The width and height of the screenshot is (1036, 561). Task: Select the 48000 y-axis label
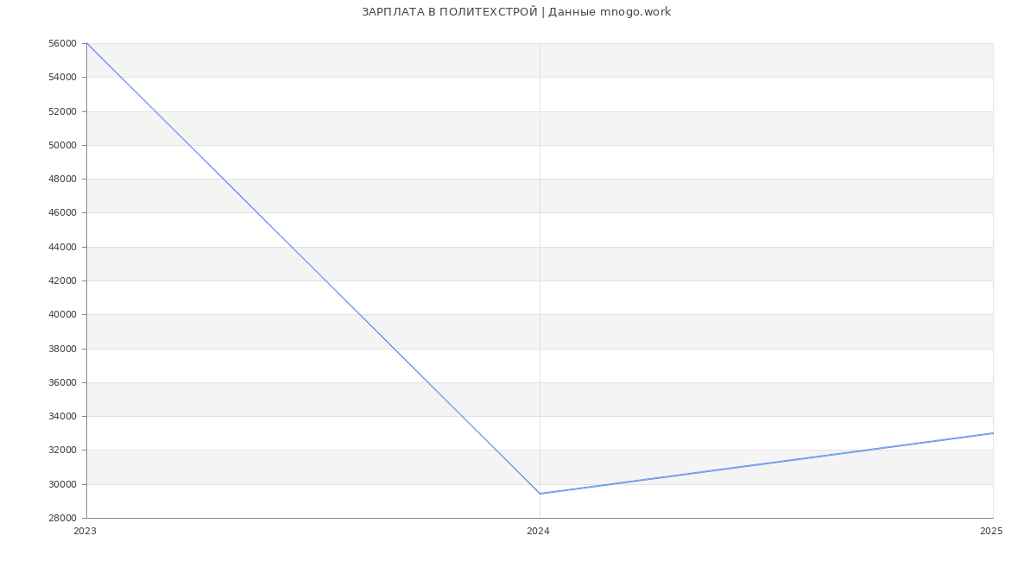pos(64,179)
